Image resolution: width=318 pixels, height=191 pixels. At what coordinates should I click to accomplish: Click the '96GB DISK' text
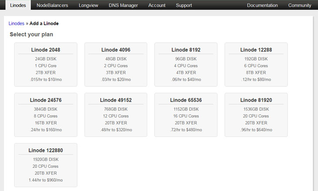(x=186, y=59)
